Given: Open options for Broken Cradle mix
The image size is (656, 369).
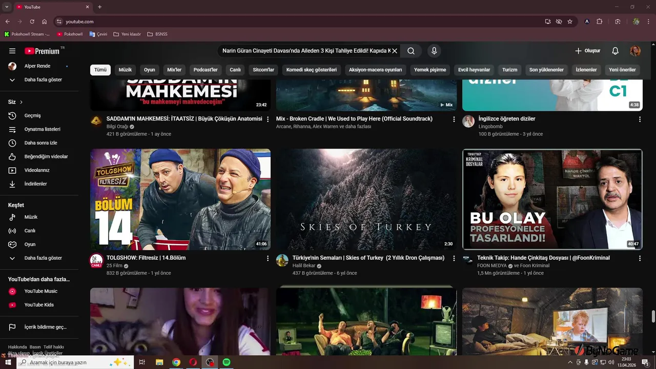Looking at the screenshot, I should (x=454, y=119).
